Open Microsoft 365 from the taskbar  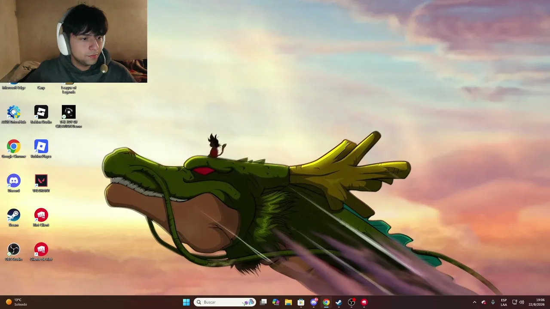(276, 302)
